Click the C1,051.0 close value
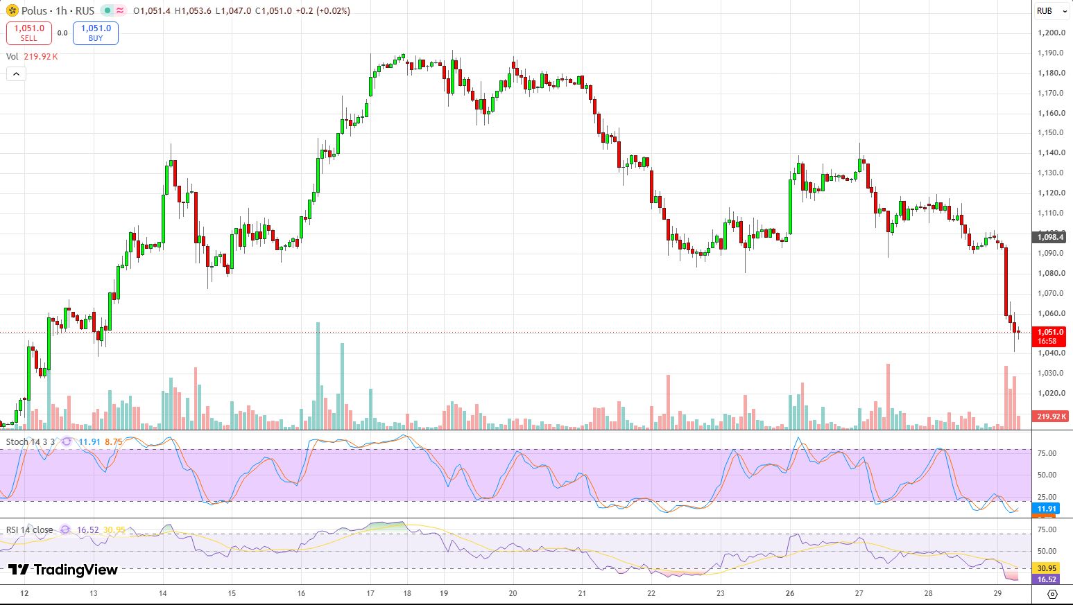Viewport: 1073px width, 605px height. point(273,10)
